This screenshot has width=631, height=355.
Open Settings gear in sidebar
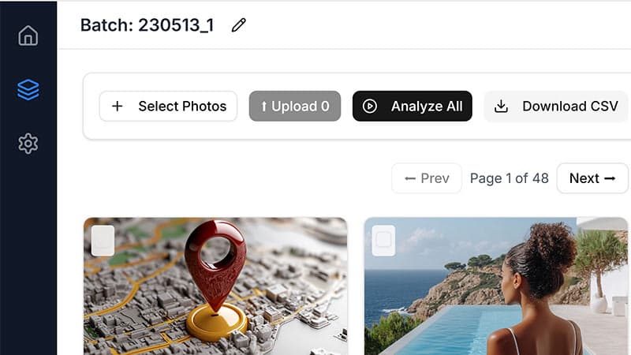coord(28,144)
